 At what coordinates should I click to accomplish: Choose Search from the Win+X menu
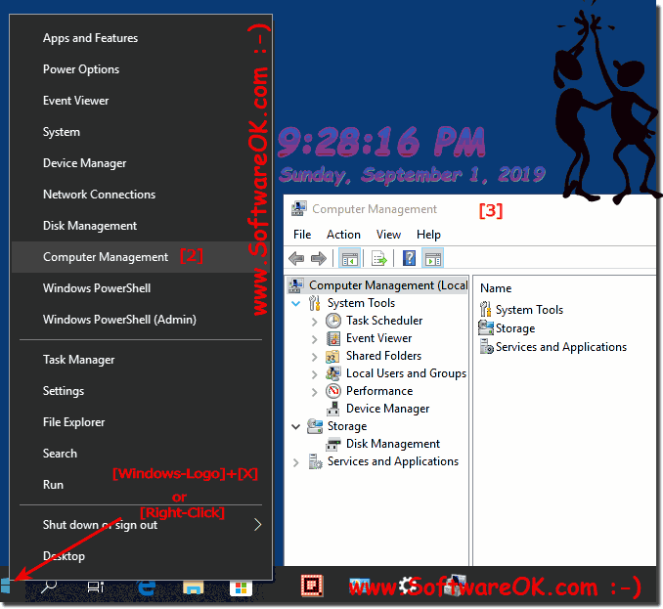(x=141, y=454)
